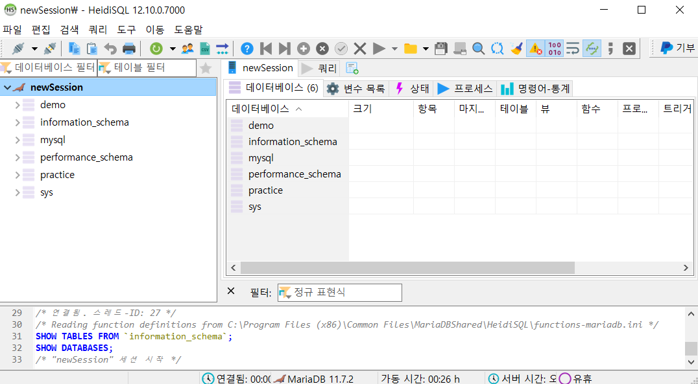Open the 편집 menu
Screen dimensions: 698x384
coord(41,30)
